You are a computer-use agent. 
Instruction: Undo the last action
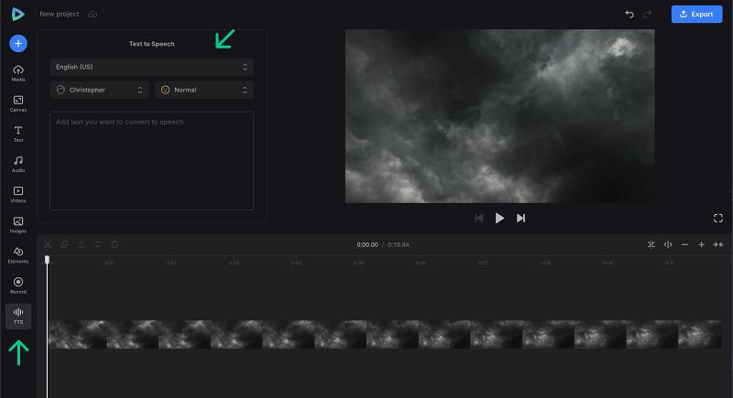coord(629,14)
